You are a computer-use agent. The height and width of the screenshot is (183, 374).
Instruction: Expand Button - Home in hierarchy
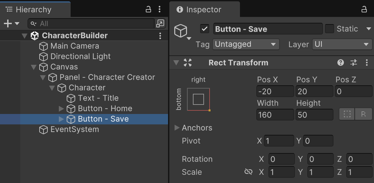tap(61, 108)
